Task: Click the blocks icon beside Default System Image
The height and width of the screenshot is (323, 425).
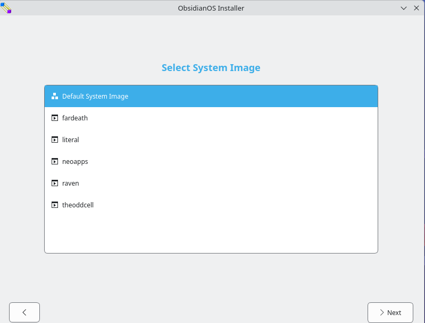Action: click(55, 96)
